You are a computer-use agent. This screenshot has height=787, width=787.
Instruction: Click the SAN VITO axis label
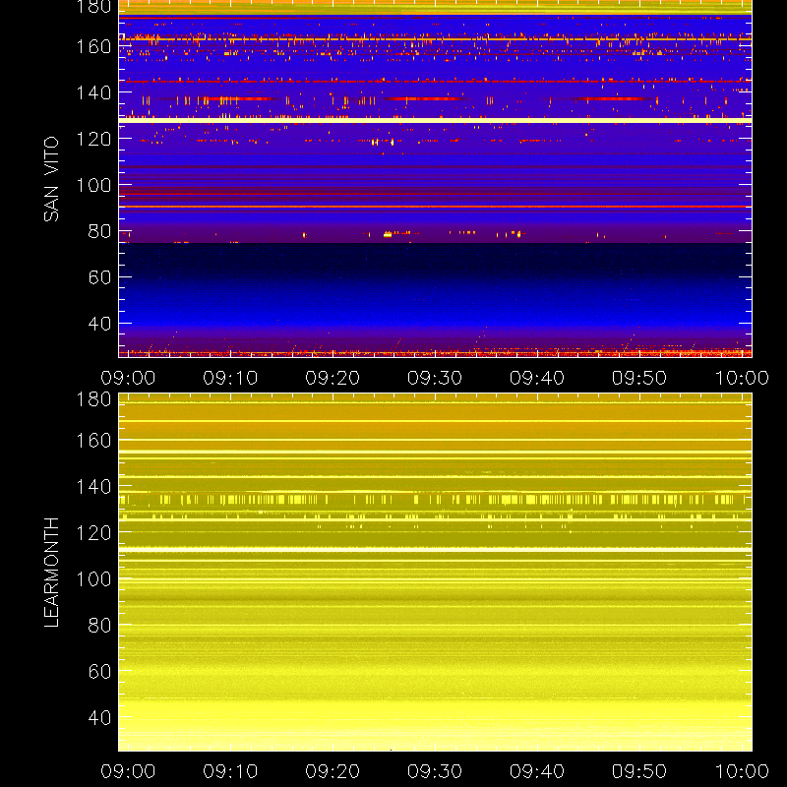pos(51,179)
